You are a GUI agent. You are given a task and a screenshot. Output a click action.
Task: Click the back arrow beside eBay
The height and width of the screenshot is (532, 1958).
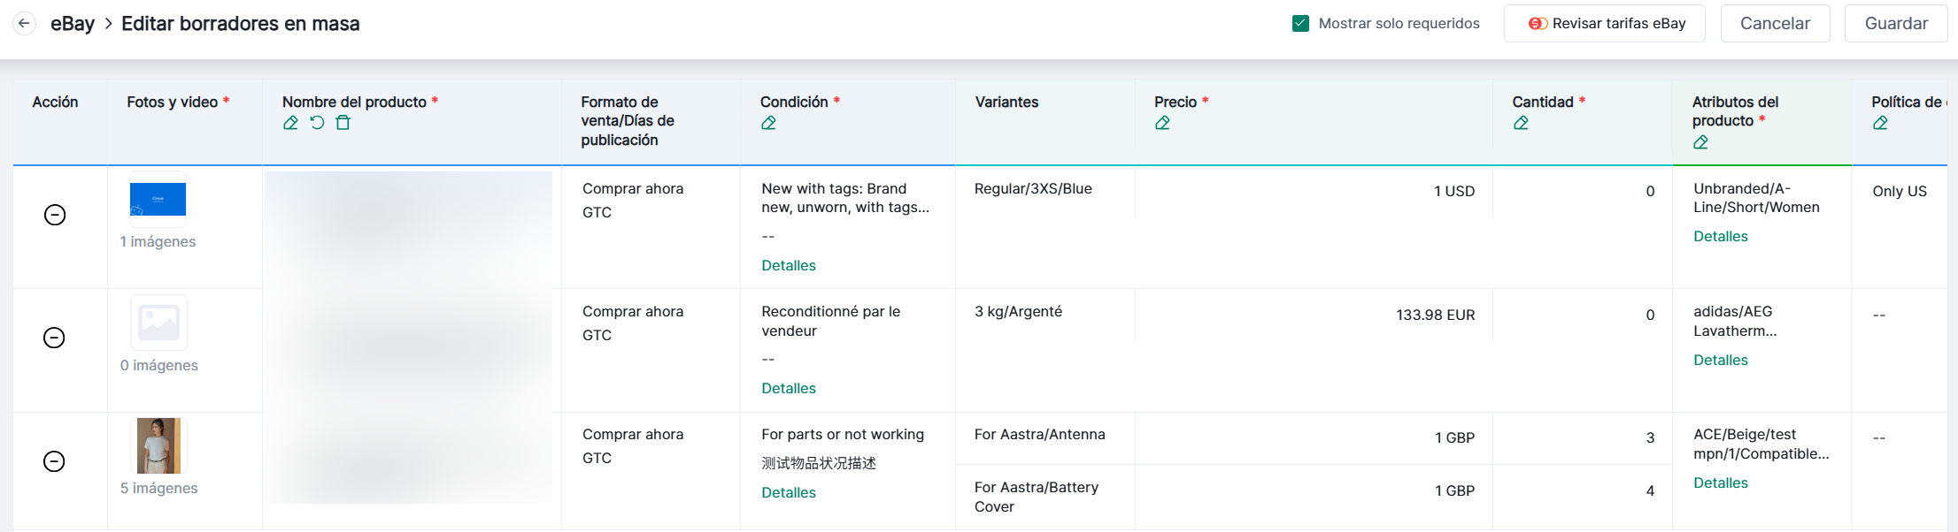(x=24, y=24)
